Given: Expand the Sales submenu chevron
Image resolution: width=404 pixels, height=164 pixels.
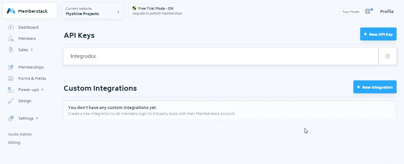Looking at the screenshot, I should (x=32, y=50).
